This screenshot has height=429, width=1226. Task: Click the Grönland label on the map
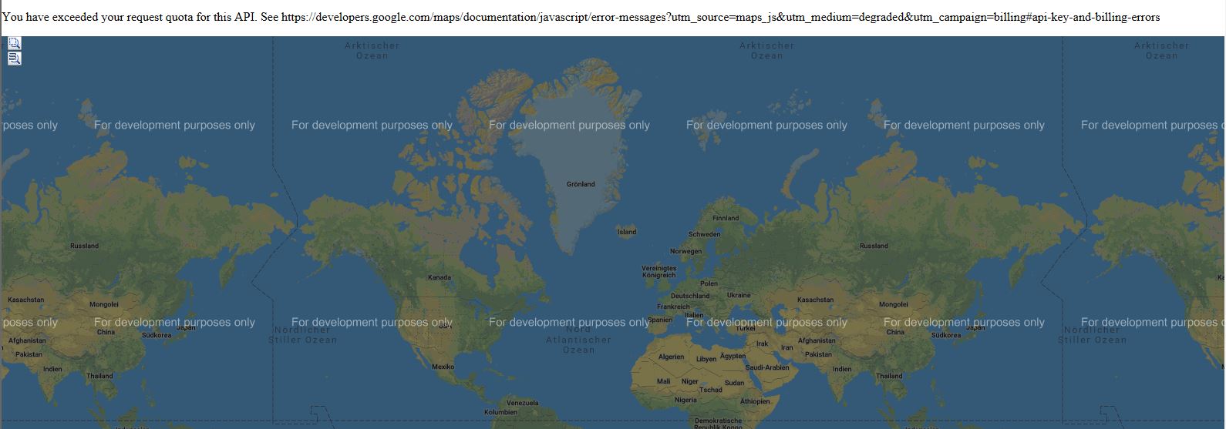[581, 184]
